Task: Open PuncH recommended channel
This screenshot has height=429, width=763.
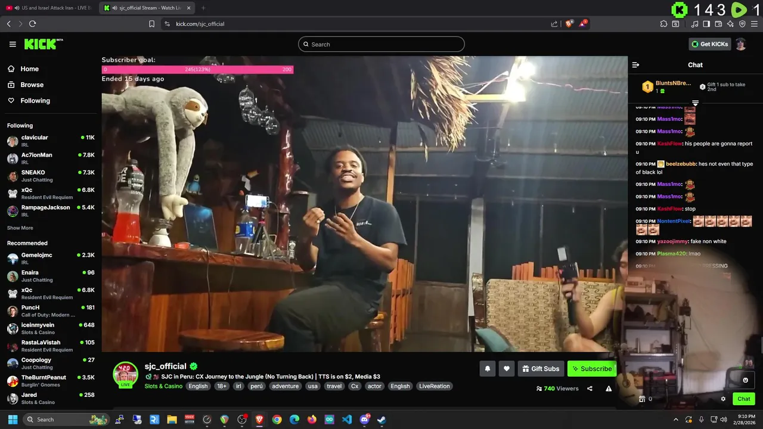Action: point(51,311)
